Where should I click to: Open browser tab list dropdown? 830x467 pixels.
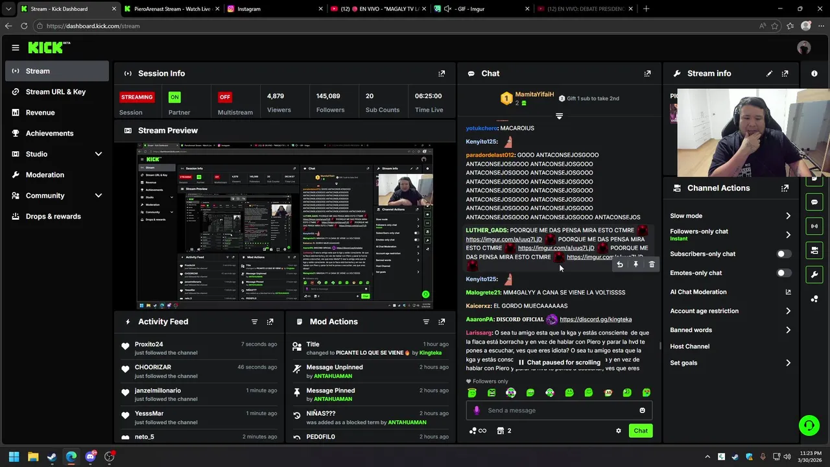(x=8, y=9)
